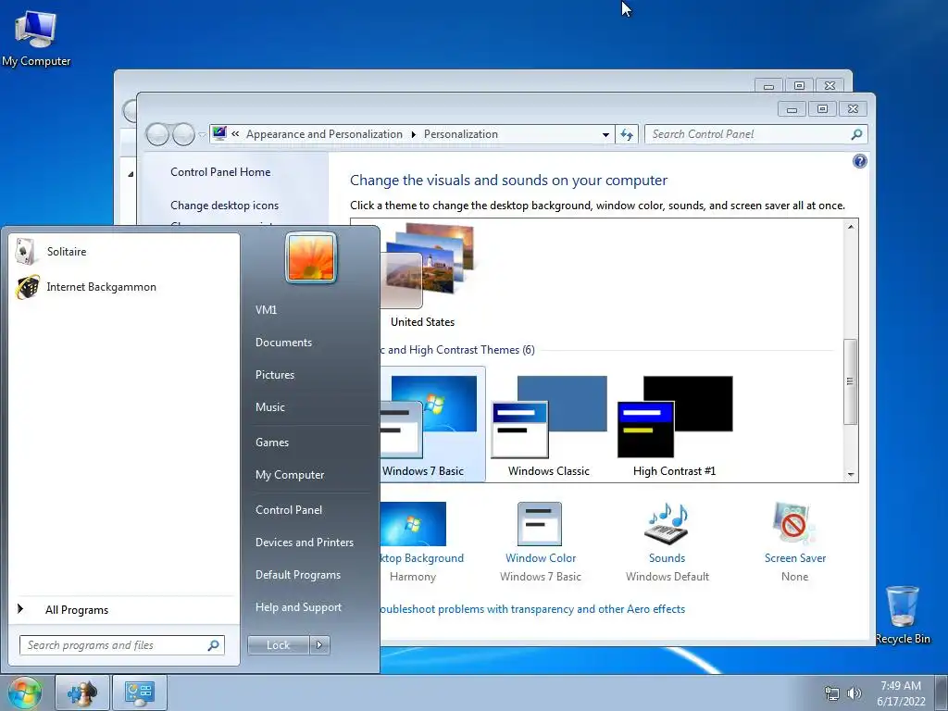Switch to the chess game taskbar button
This screenshot has width=948, height=711.
click(82, 692)
